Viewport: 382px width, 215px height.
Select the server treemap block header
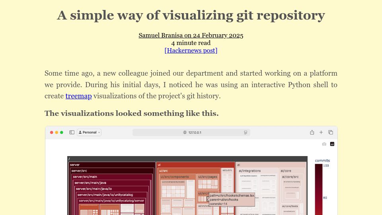click(x=112, y=165)
